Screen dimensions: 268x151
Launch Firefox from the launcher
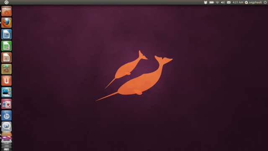tap(7, 23)
